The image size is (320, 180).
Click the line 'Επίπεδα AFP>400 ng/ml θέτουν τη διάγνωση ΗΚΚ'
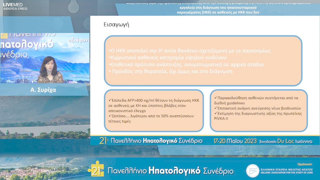[x=154, y=100]
